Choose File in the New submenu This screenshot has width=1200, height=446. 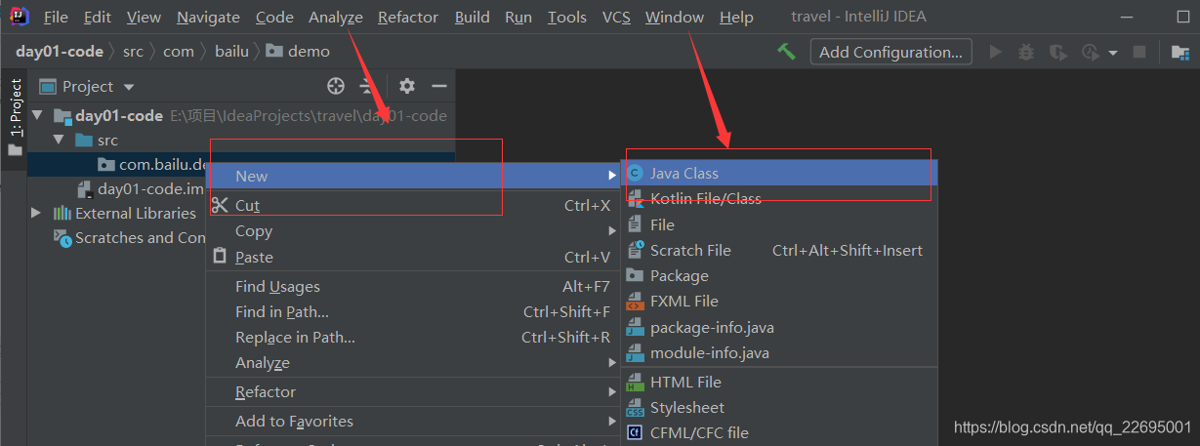(779, 224)
